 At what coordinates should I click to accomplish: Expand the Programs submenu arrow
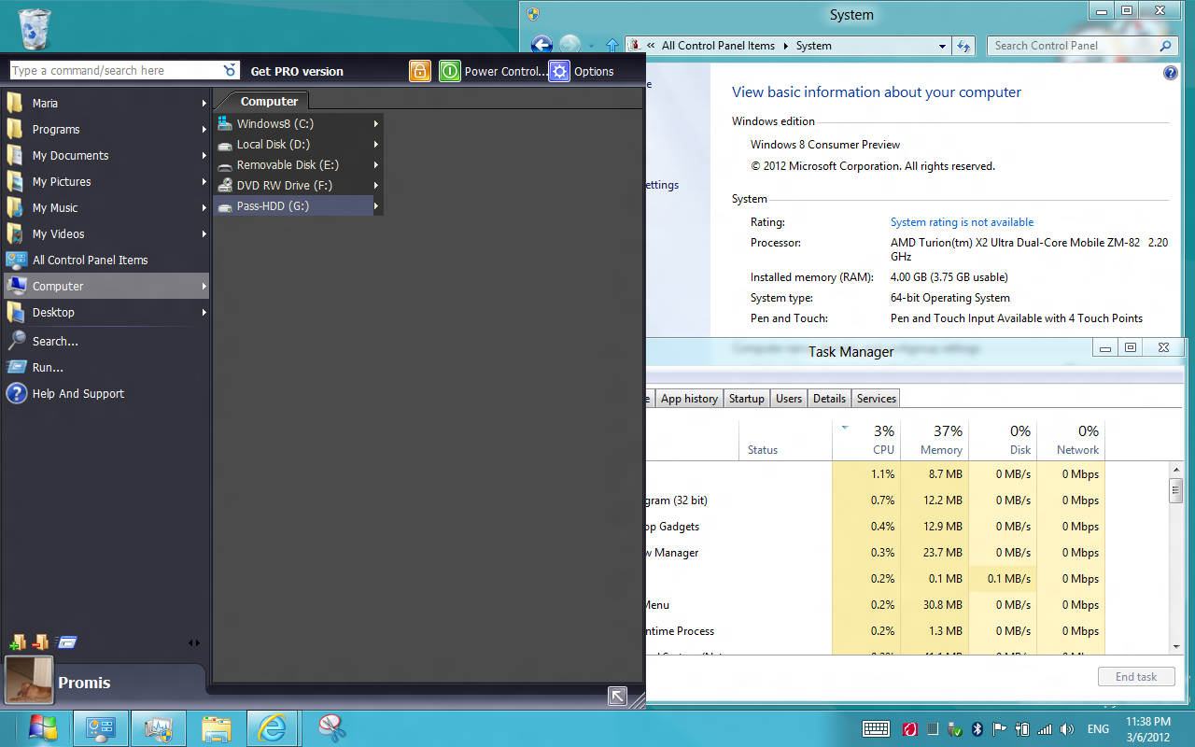tap(204, 129)
